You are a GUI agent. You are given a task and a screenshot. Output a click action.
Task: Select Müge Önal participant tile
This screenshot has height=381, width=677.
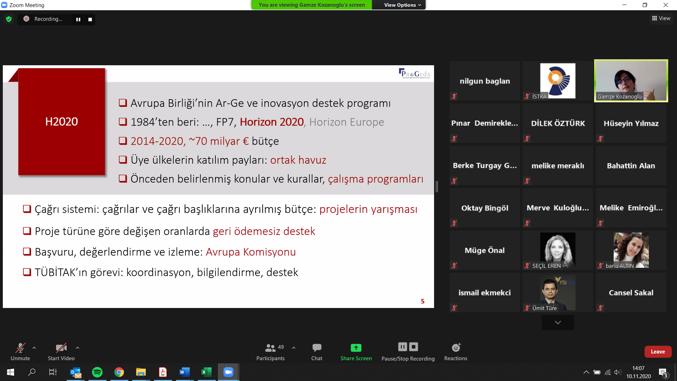[485, 250]
